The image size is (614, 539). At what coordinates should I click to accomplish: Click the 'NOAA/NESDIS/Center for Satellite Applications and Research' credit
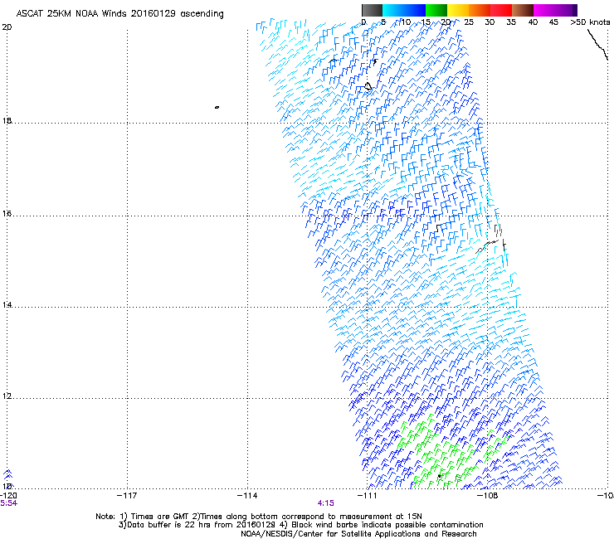(358, 534)
